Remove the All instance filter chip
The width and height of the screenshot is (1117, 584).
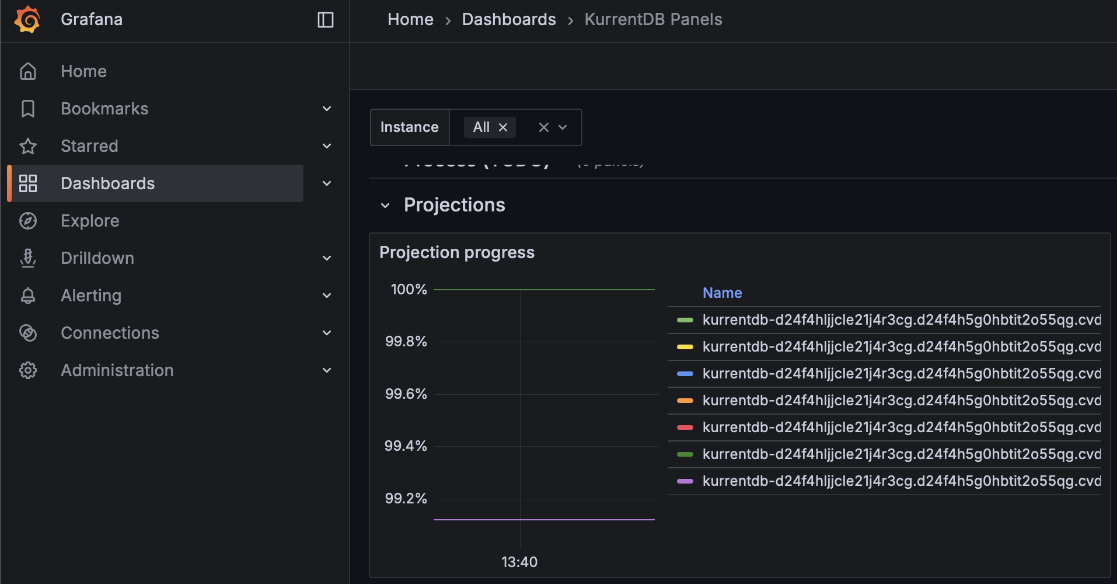pos(503,127)
